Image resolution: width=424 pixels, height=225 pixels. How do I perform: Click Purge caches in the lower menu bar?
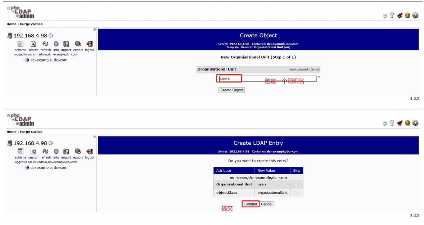31,132
